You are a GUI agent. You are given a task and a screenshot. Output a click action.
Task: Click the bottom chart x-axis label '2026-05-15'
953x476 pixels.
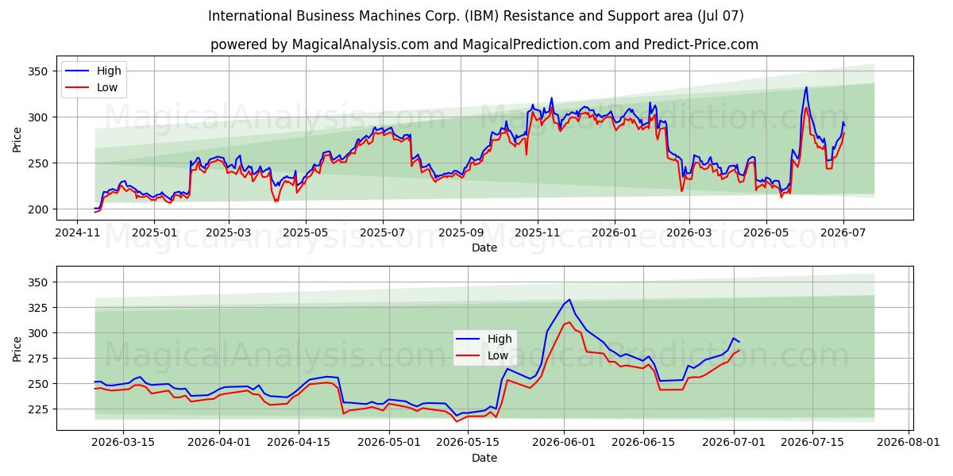(469, 443)
